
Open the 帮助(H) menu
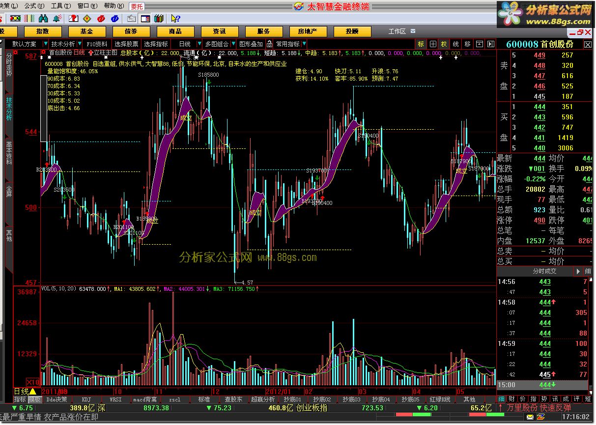[113, 6]
